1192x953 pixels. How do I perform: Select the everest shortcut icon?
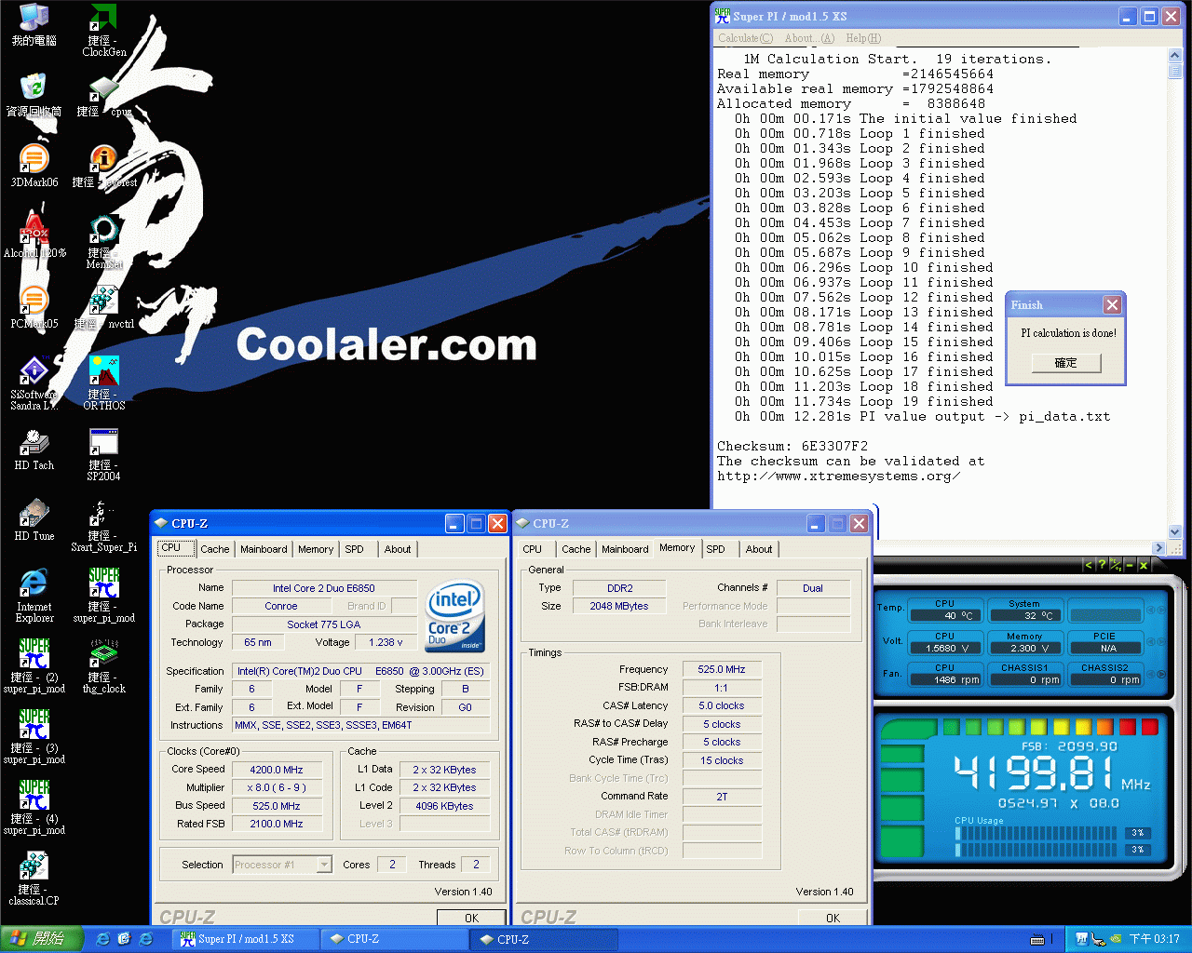(x=104, y=166)
